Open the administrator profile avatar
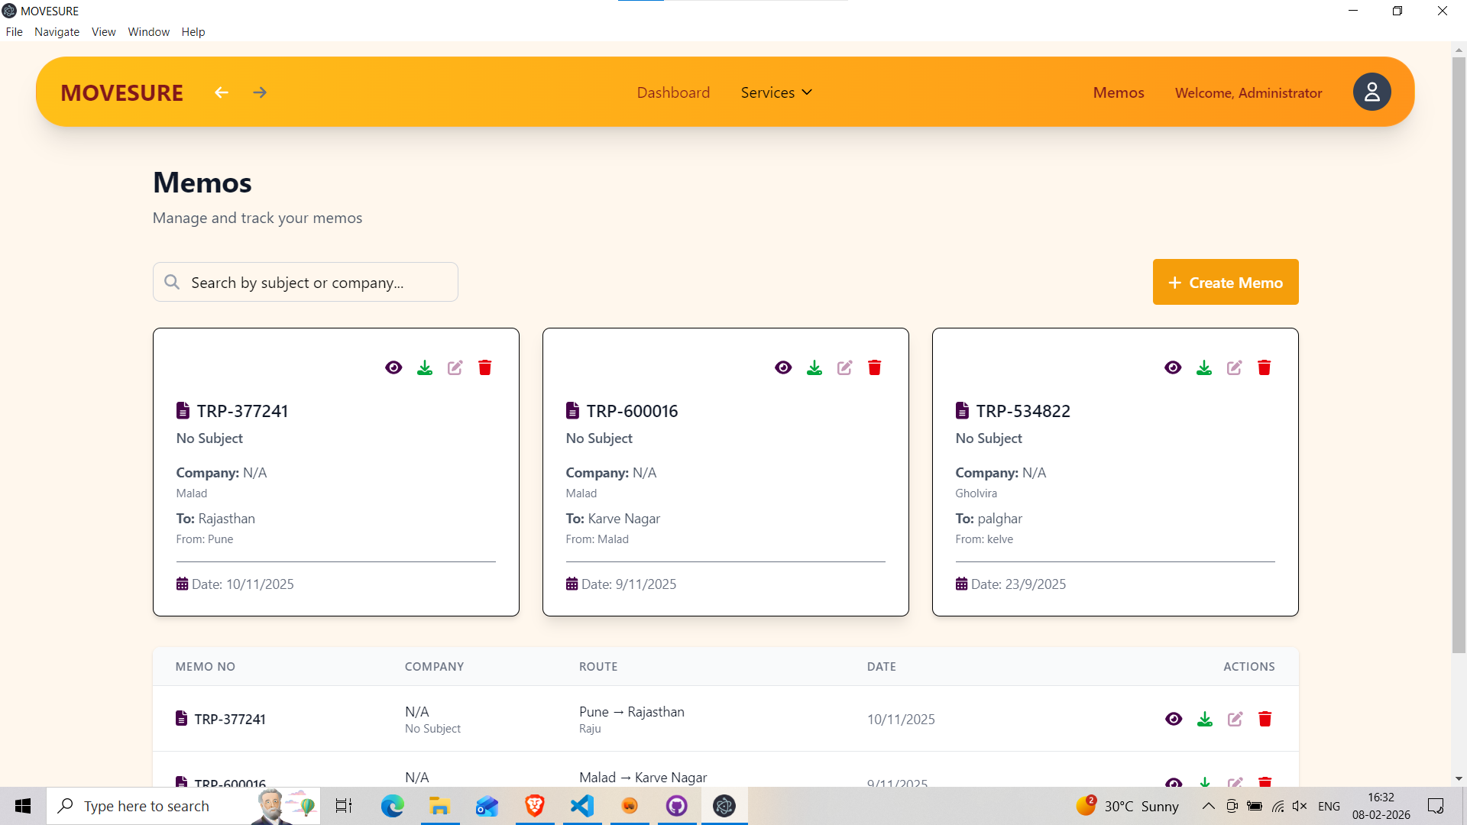The height and width of the screenshot is (825, 1467). (x=1371, y=92)
